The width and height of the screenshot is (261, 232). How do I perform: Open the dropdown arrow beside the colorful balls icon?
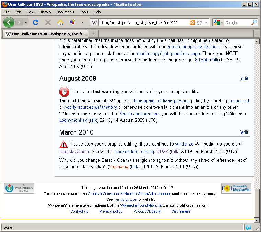click(x=82, y=22)
